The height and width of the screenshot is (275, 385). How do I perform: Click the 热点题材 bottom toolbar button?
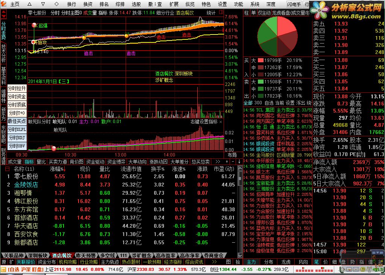[131, 262]
